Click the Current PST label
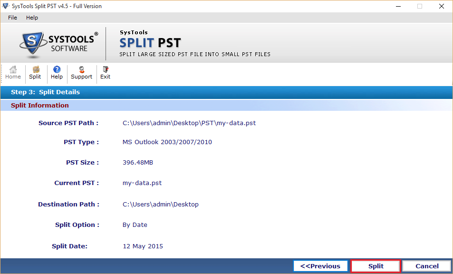 pyautogui.click(x=77, y=183)
